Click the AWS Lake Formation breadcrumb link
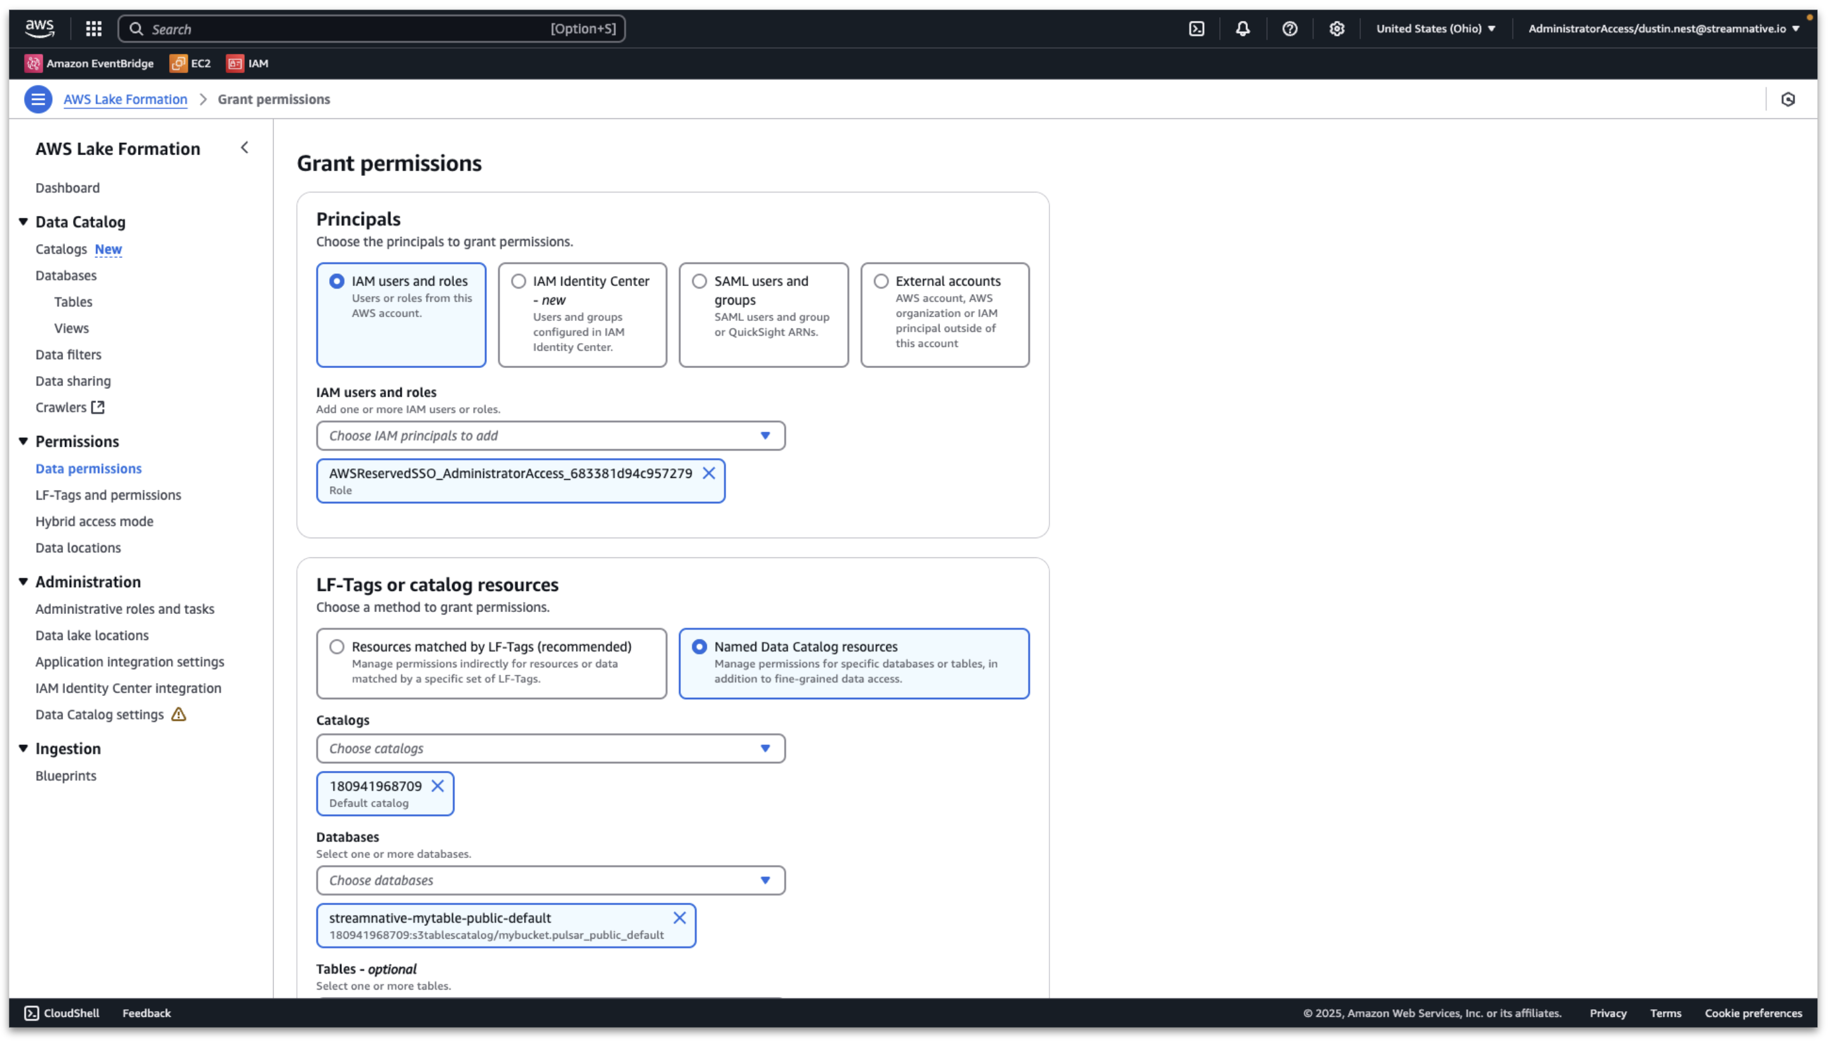Image resolution: width=1832 pixels, height=1041 pixels. (x=125, y=99)
